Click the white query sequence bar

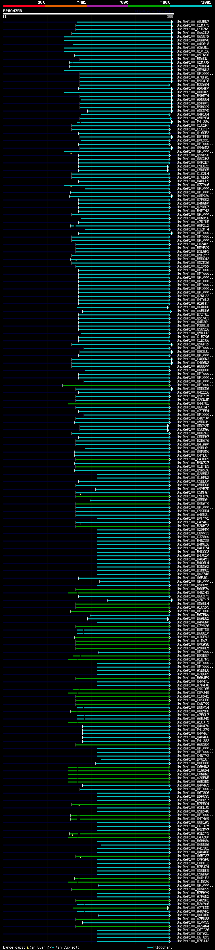[89, 13]
